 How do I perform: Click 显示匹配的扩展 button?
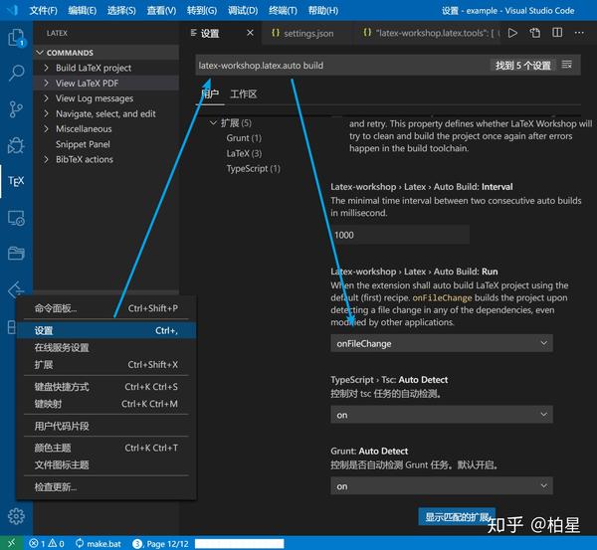457,516
